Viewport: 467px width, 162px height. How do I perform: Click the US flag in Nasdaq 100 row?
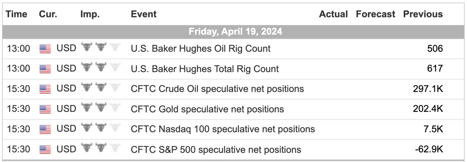pyautogui.click(x=45, y=129)
